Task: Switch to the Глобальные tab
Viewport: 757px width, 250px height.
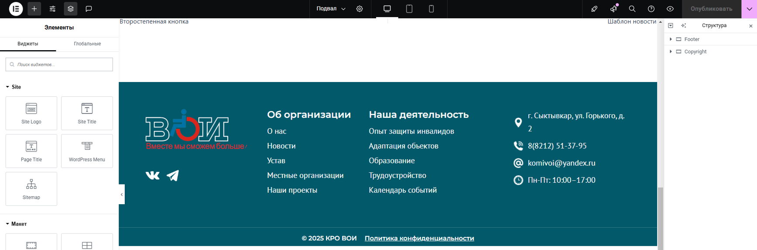Action: tap(87, 44)
